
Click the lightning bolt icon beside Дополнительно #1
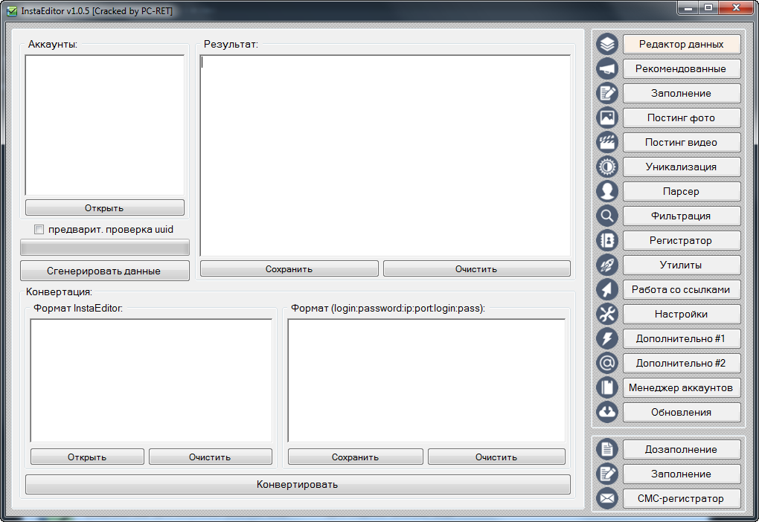point(607,339)
